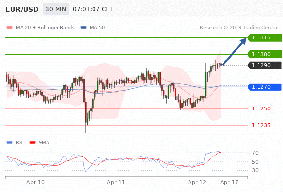Image resolution: width=283 pixels, height=192 pixels.
Task: Select the 1.1315 resistance price tag
Action: [x=264, y=38]
